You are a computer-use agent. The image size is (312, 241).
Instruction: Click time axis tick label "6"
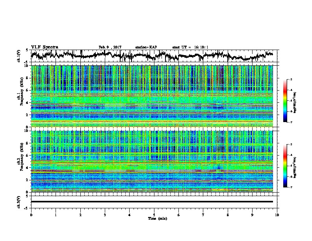(178, 215)
